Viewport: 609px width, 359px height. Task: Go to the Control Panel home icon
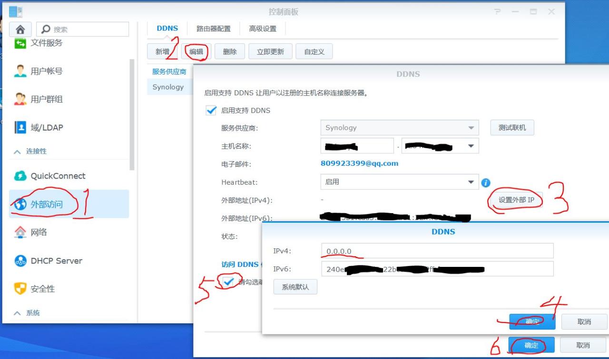[20, 29]
